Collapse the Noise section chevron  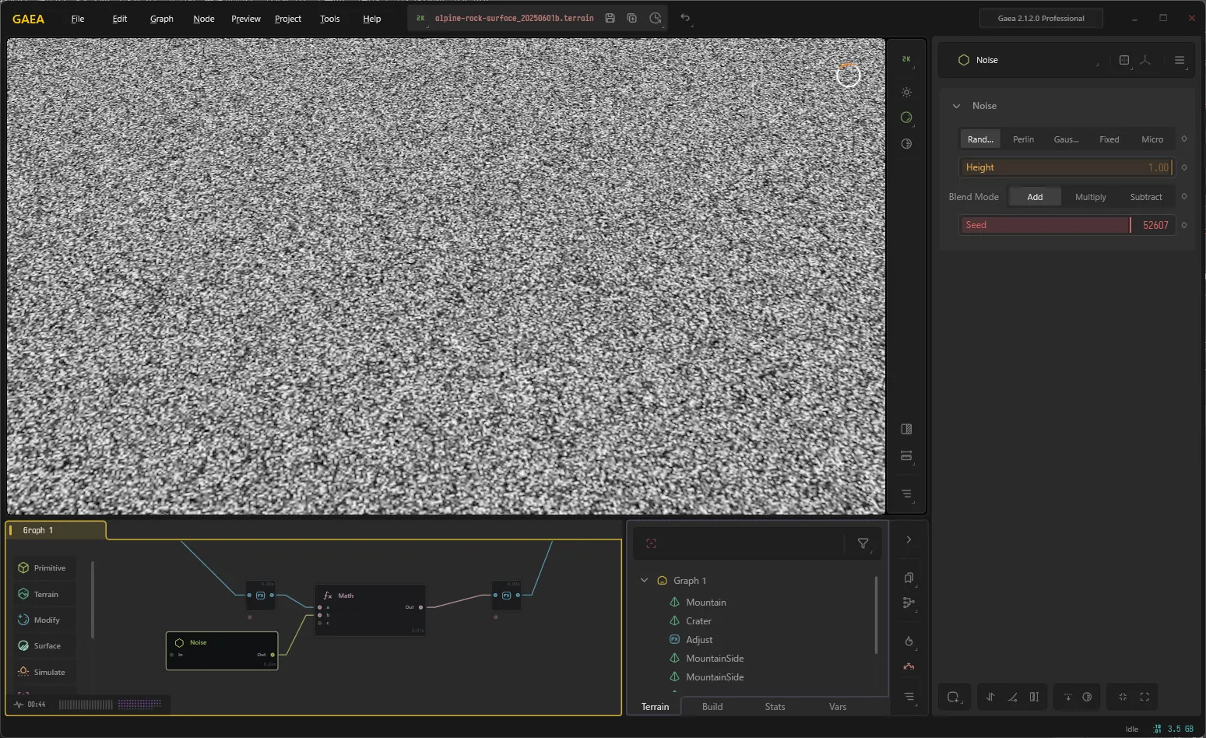957,106
